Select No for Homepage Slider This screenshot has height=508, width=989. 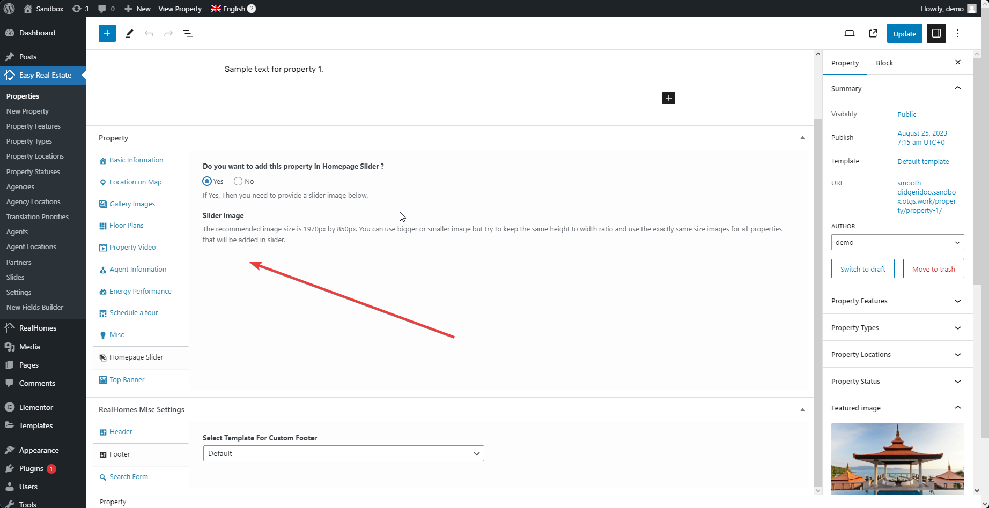[x=238, y=181]
